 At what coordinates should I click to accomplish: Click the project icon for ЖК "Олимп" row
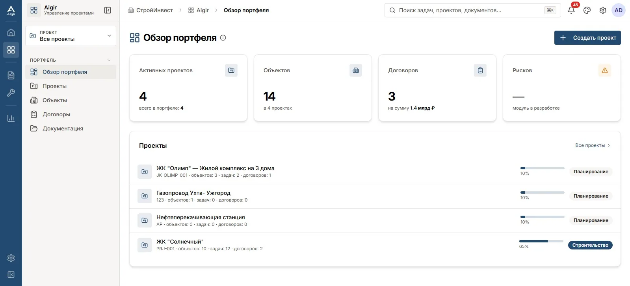145,172
